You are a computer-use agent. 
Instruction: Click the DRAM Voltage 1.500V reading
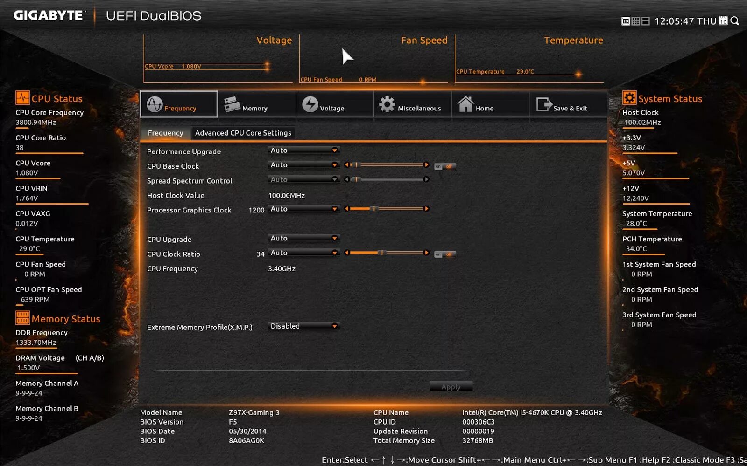(28, 368)
